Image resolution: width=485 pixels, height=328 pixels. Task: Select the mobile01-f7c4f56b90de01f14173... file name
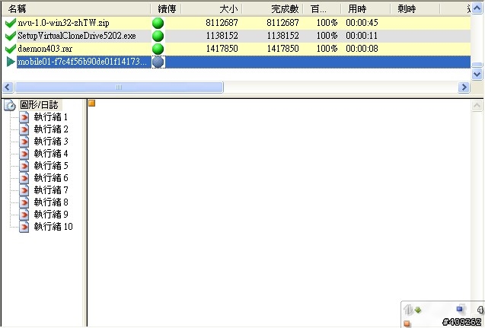(x=82, y=62)
